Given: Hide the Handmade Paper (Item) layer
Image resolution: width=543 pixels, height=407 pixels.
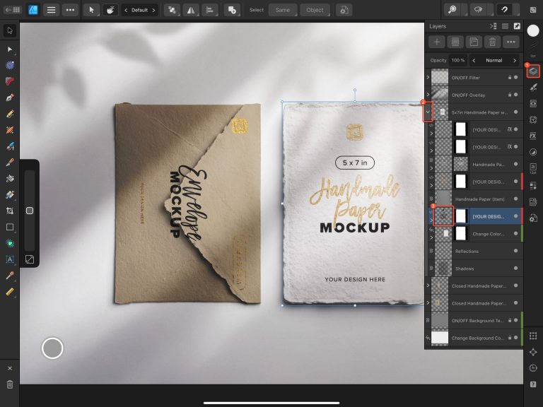Looking at the screenshot, I should [x=516, y=199].
